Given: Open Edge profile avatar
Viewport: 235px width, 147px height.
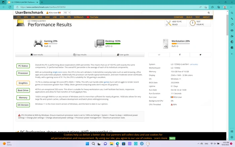Looking at the screenshot, I should coord(225,7).
